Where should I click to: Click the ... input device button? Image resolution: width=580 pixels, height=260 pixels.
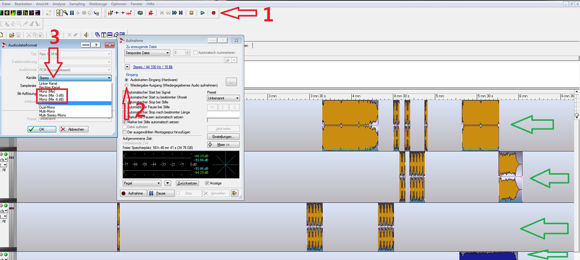(231, 82)
